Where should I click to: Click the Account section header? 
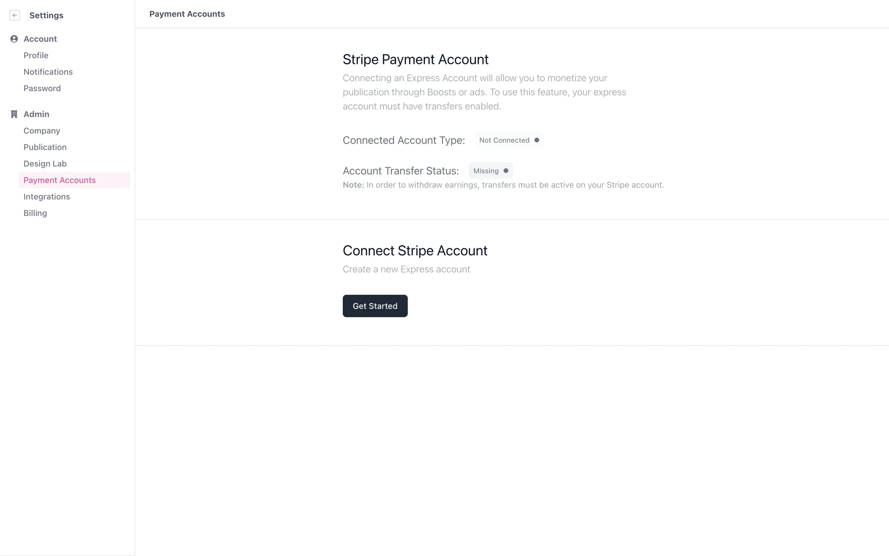pyautogui.click(x=40, y=39)
